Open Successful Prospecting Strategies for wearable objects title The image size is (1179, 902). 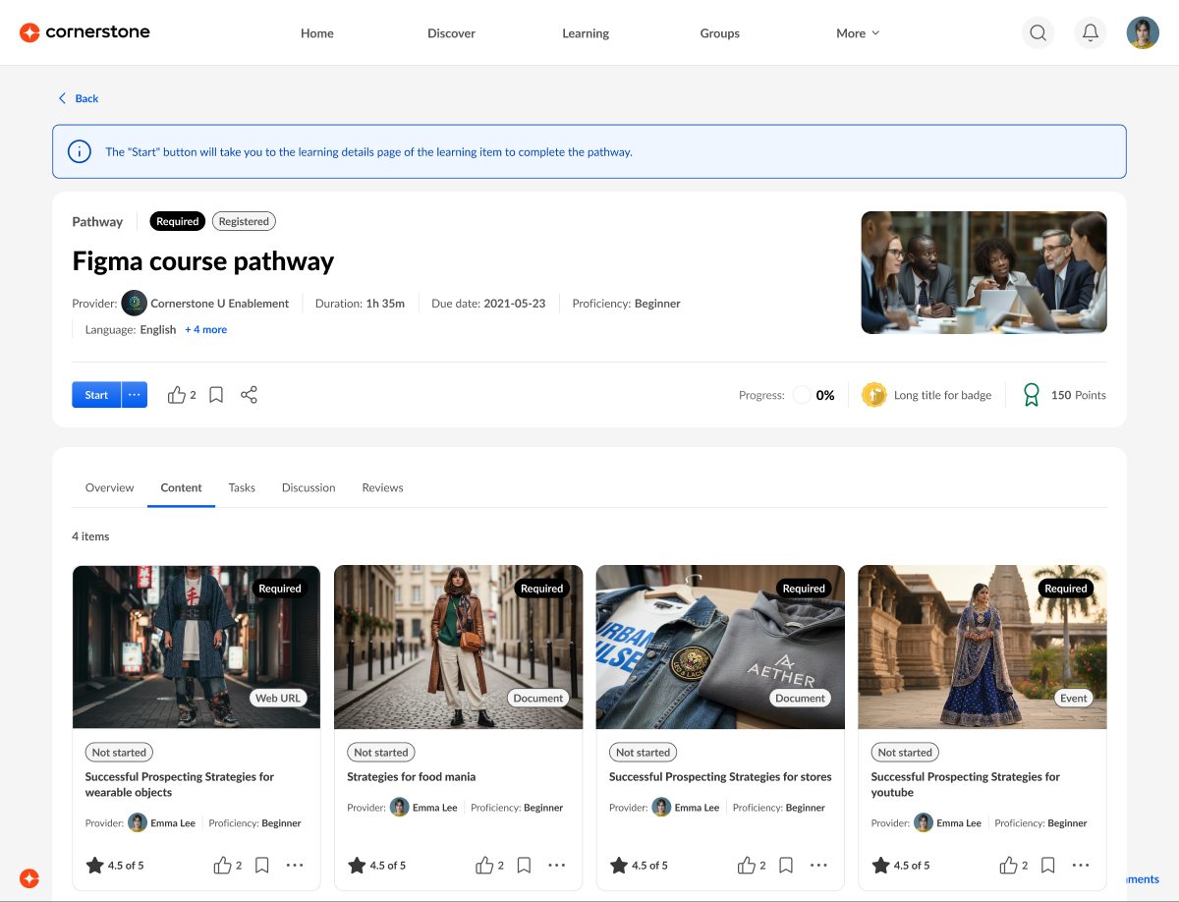click(179, 784)
